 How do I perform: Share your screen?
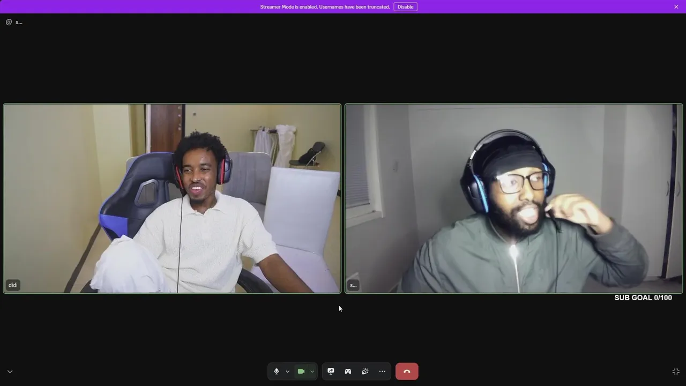click(331, 372)
